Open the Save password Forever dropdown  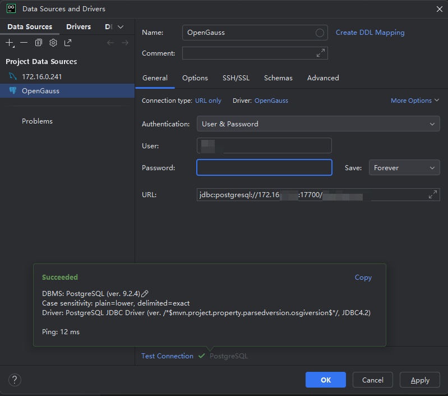pos(404,167)
